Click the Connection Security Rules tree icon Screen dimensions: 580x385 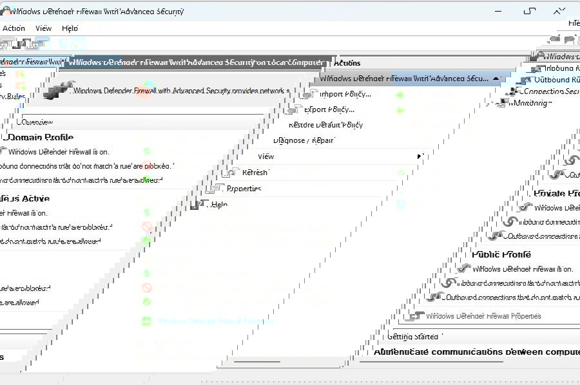tap(514, 91)
